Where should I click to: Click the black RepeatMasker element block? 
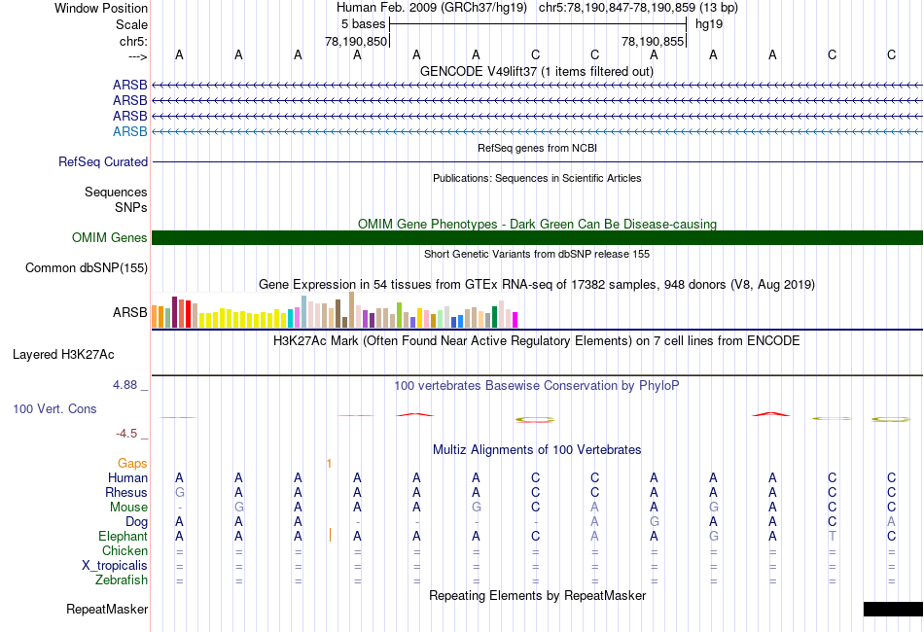coord(893,609)
